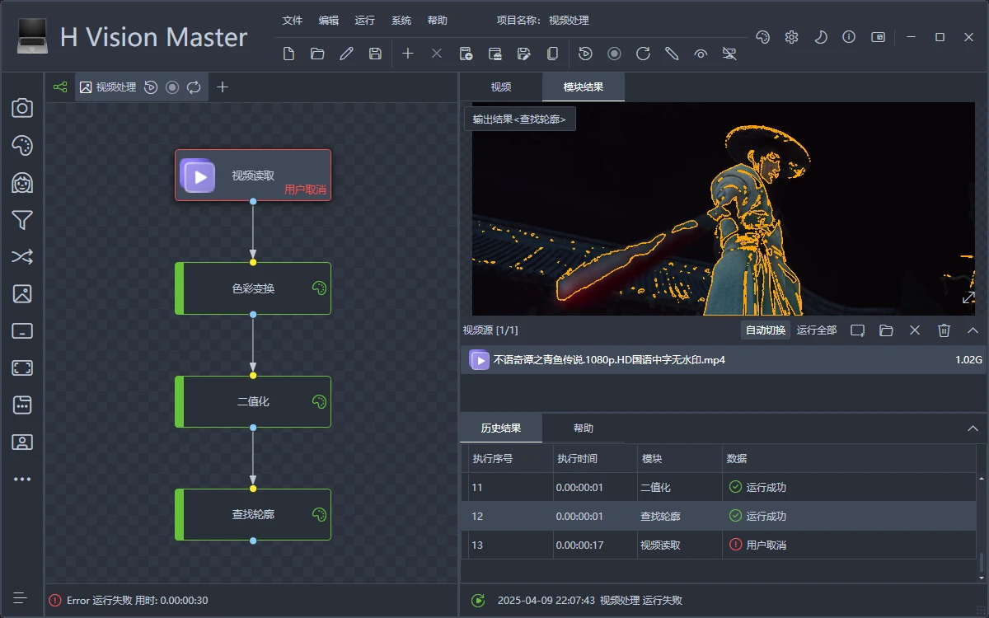Select the face recognition tool in sidebar
Image resolution: width=989 pixels, height=618 pixels.
tap(22, 183)
